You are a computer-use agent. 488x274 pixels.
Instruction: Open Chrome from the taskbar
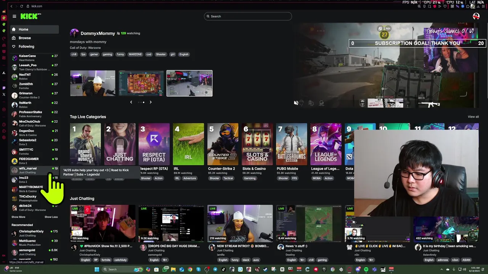tap(190, 269)
